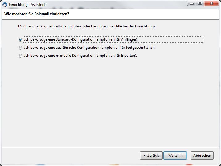
Task: Pick the manuelle Konfiguration radio button
Action: coord(20,56)
